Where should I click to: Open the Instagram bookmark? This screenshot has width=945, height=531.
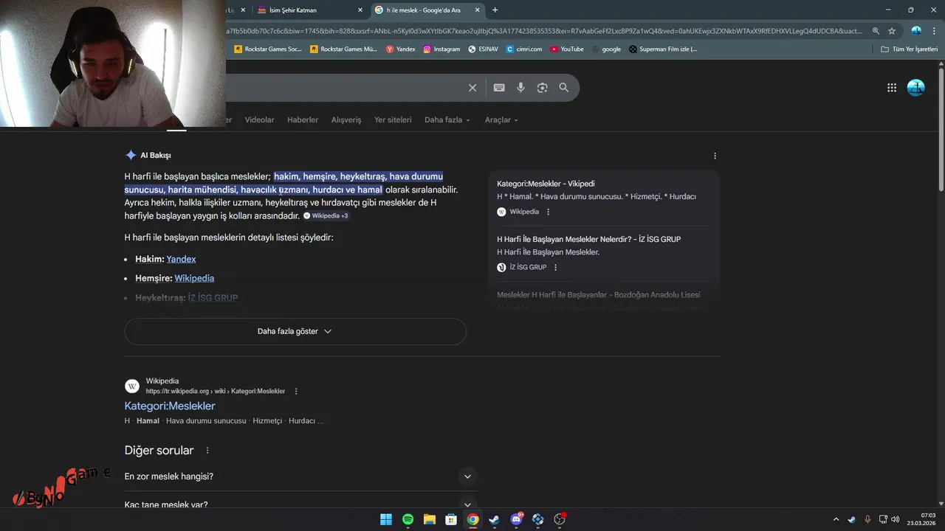pyautogui.click(x=441, y=49)
